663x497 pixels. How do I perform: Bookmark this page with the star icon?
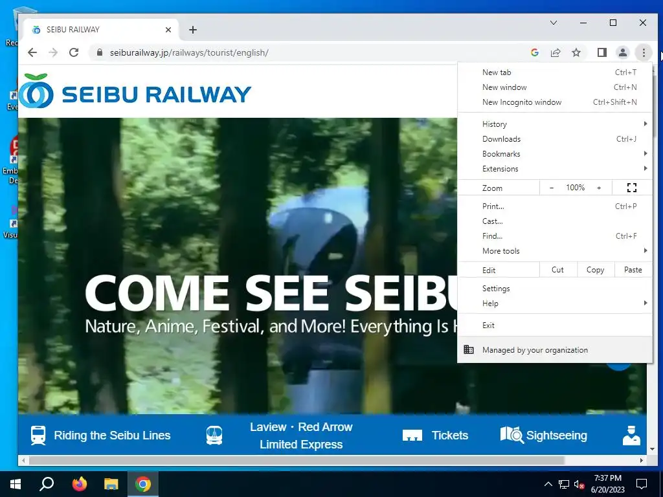(x=576, y=52)
